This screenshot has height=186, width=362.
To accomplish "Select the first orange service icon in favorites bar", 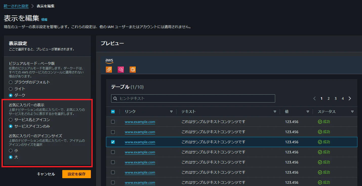I will click(x=109, y=69).
